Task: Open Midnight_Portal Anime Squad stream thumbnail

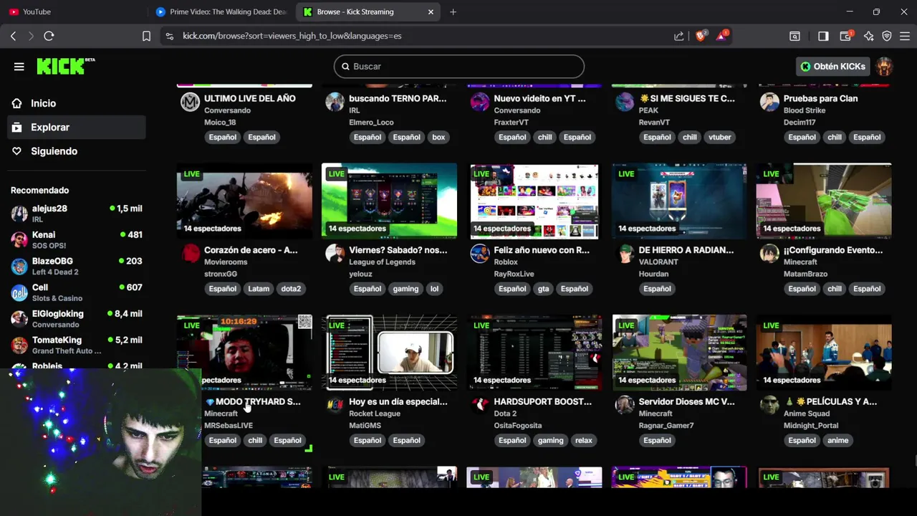Action: pyautogui.click(x=824, y=353)
